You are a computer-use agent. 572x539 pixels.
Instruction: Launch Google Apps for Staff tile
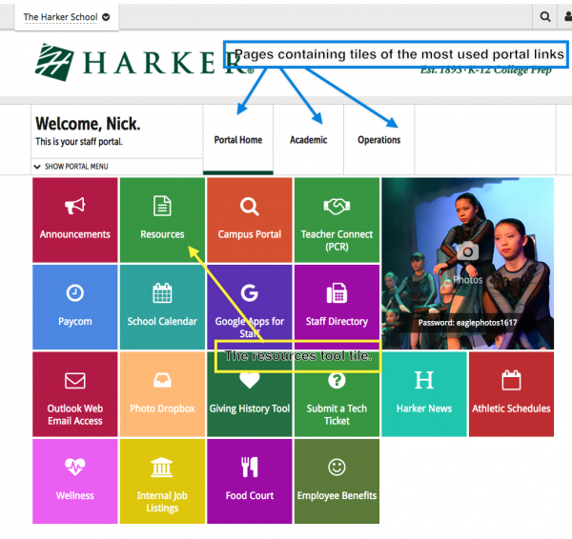point(249,307)
